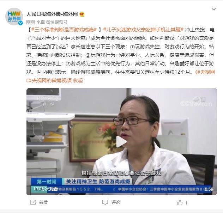Click the HWW 海外网 profile avatar
The height and width of the screenshot is (214, 223).
[x=14, y=17]
